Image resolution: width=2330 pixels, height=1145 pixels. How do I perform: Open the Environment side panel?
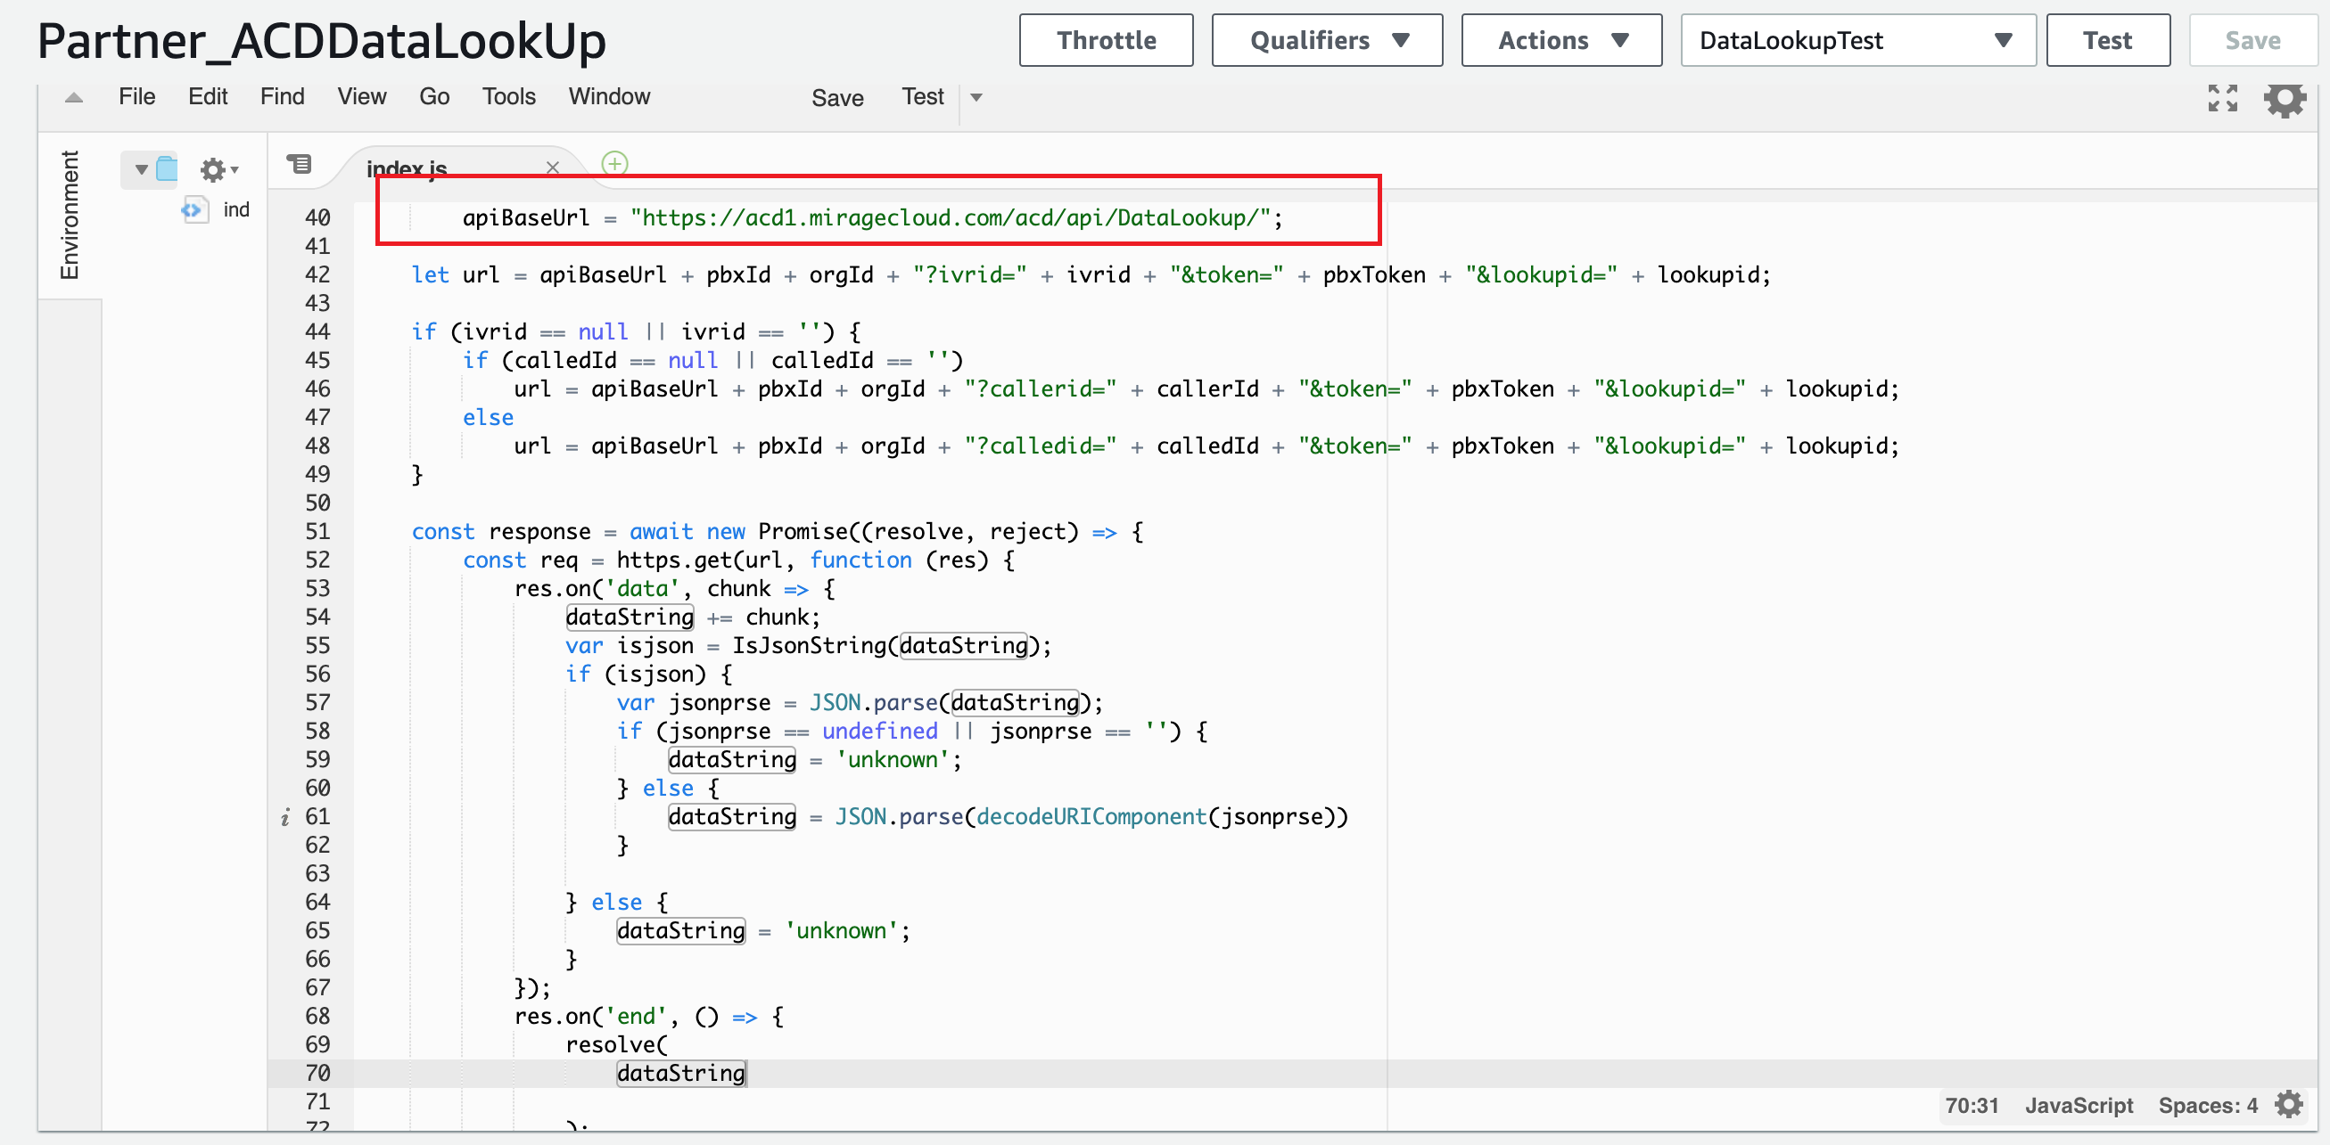point(70,215)
